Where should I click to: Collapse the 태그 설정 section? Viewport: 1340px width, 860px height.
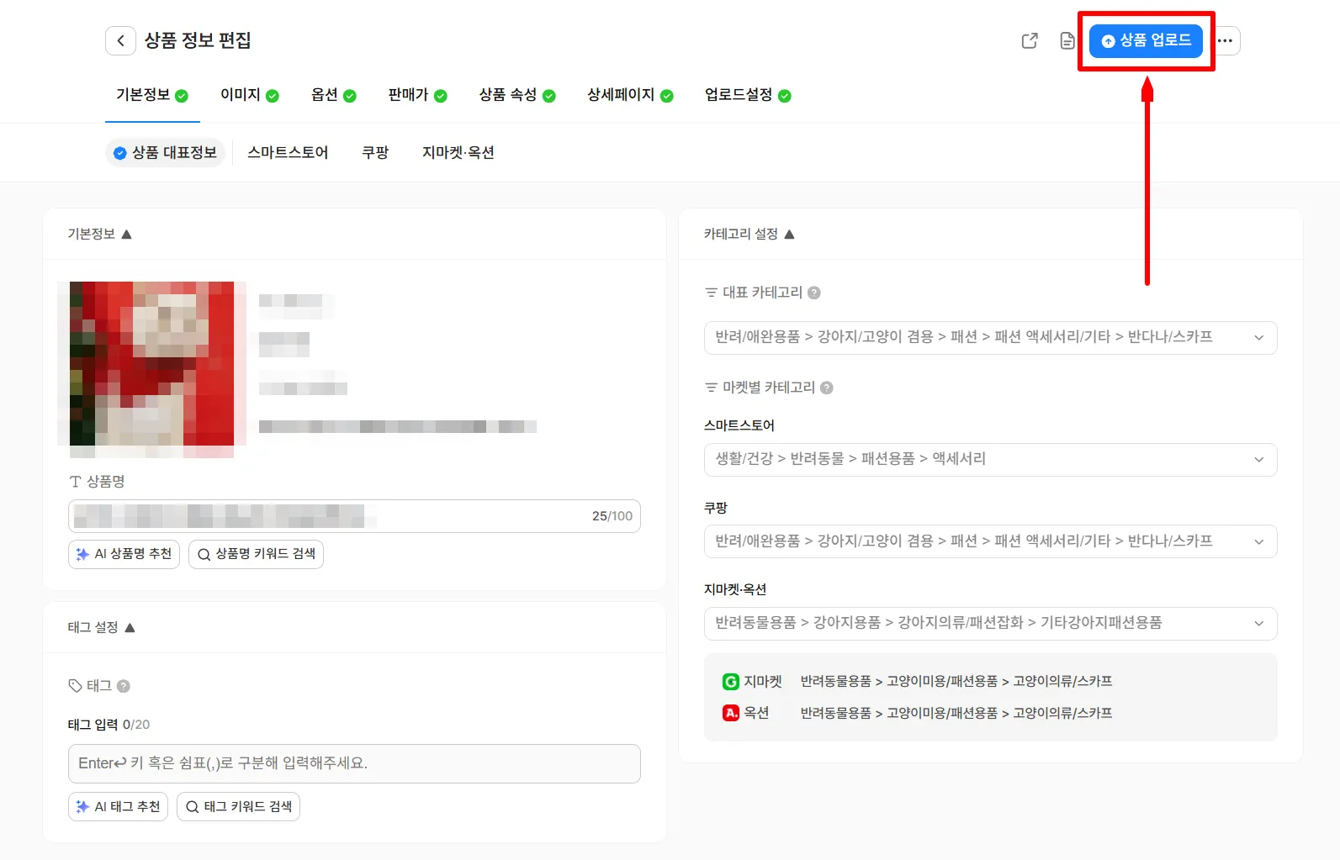tap(130, 628)
